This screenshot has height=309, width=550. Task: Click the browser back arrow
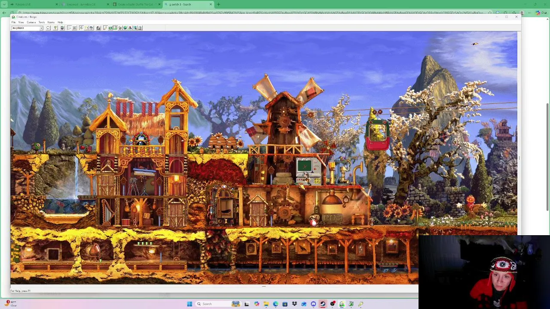(5, 12)
